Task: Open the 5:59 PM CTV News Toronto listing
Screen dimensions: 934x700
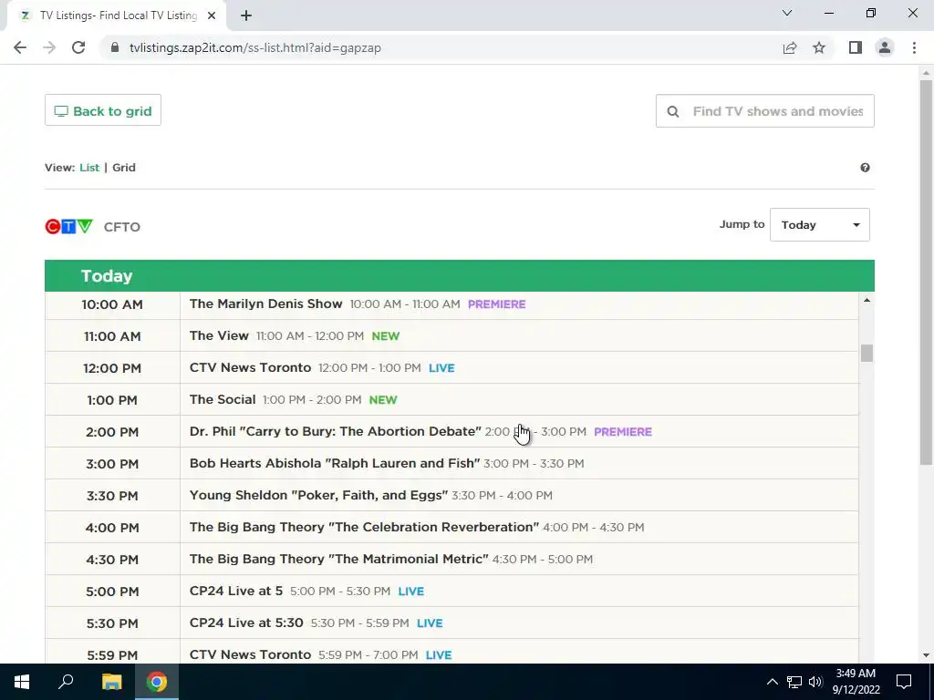Action: [250, 654]
